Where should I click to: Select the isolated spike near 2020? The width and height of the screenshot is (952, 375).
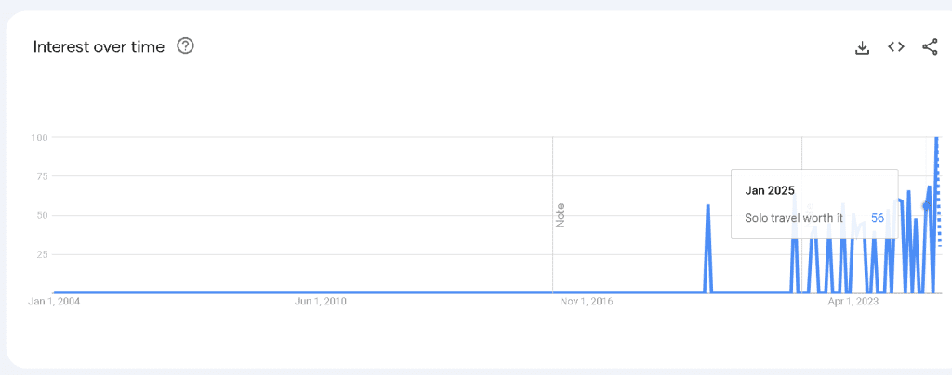point(707,249)
